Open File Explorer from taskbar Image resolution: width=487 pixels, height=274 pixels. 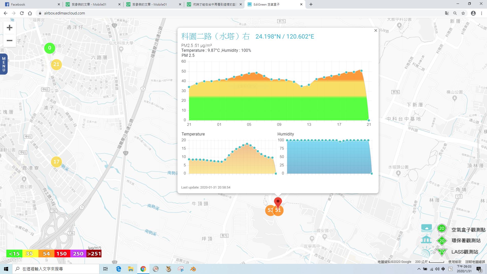pos(131,269)
